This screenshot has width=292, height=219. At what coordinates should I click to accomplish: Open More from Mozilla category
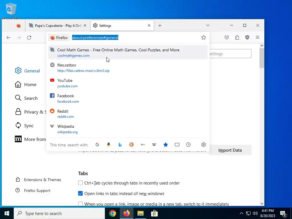click(x=30, y=139)
